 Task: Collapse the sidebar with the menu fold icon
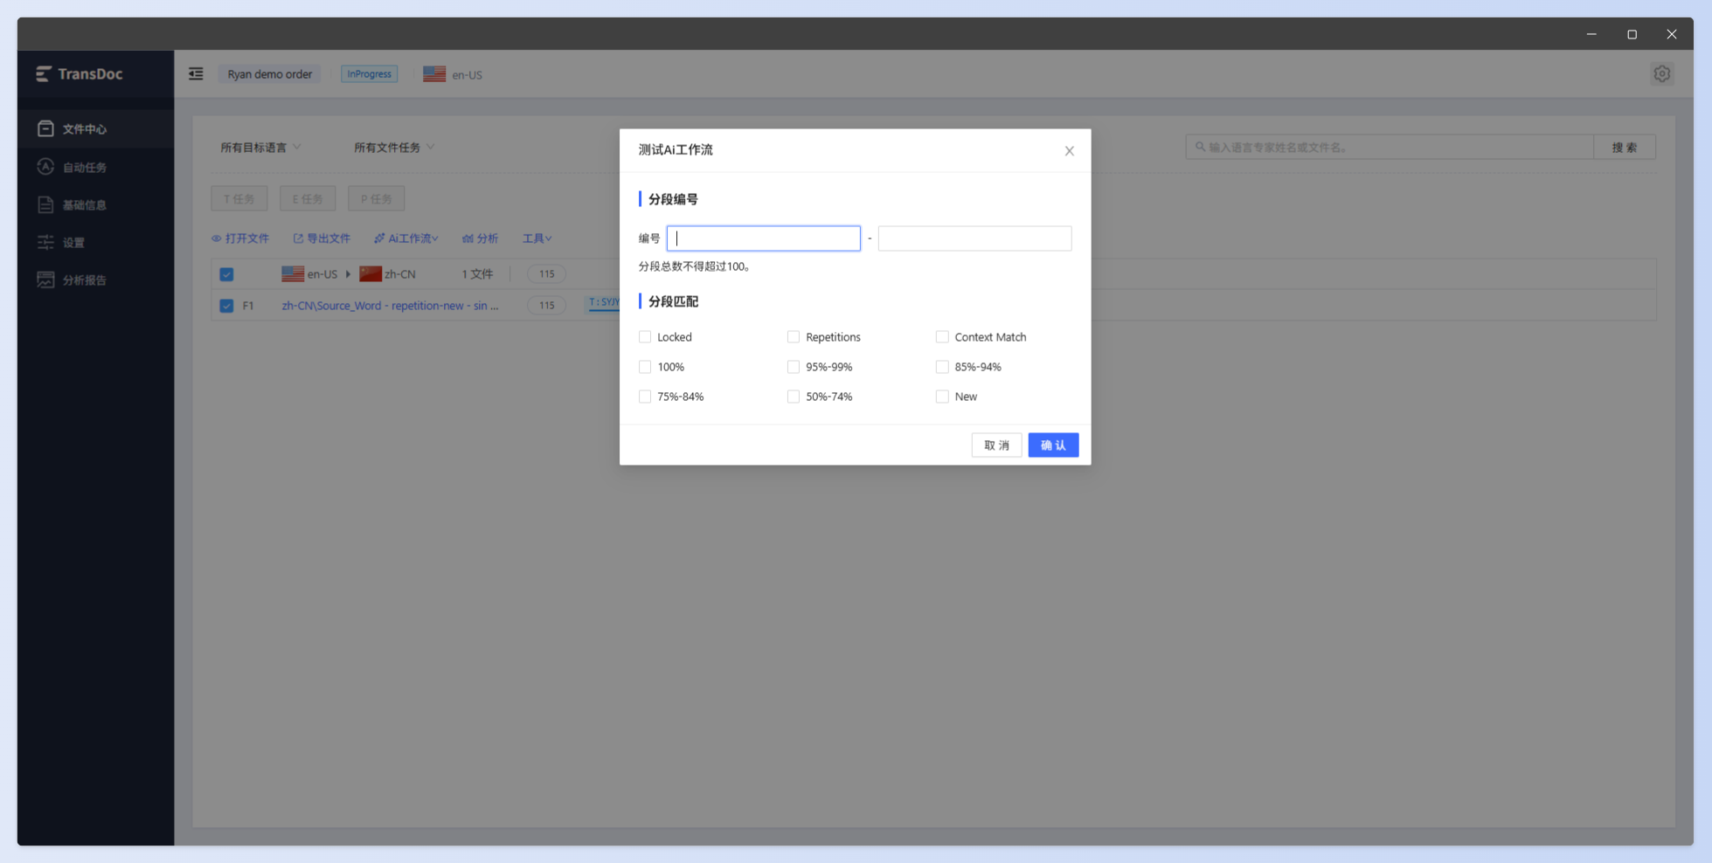(196, 74)
